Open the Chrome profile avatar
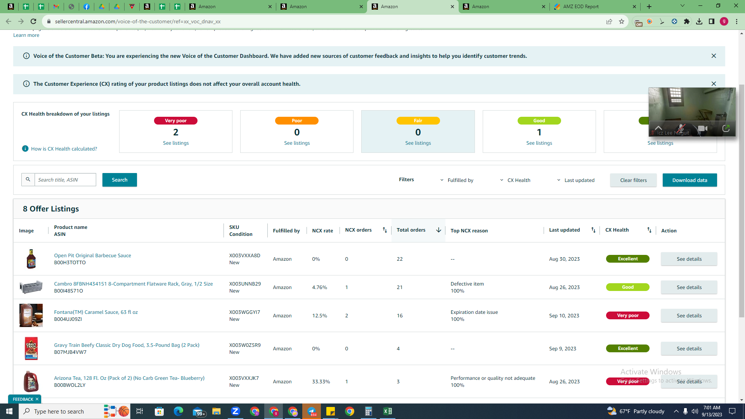Image resolution: width=745 pixels, height=419 pixels. pos(724,21)
